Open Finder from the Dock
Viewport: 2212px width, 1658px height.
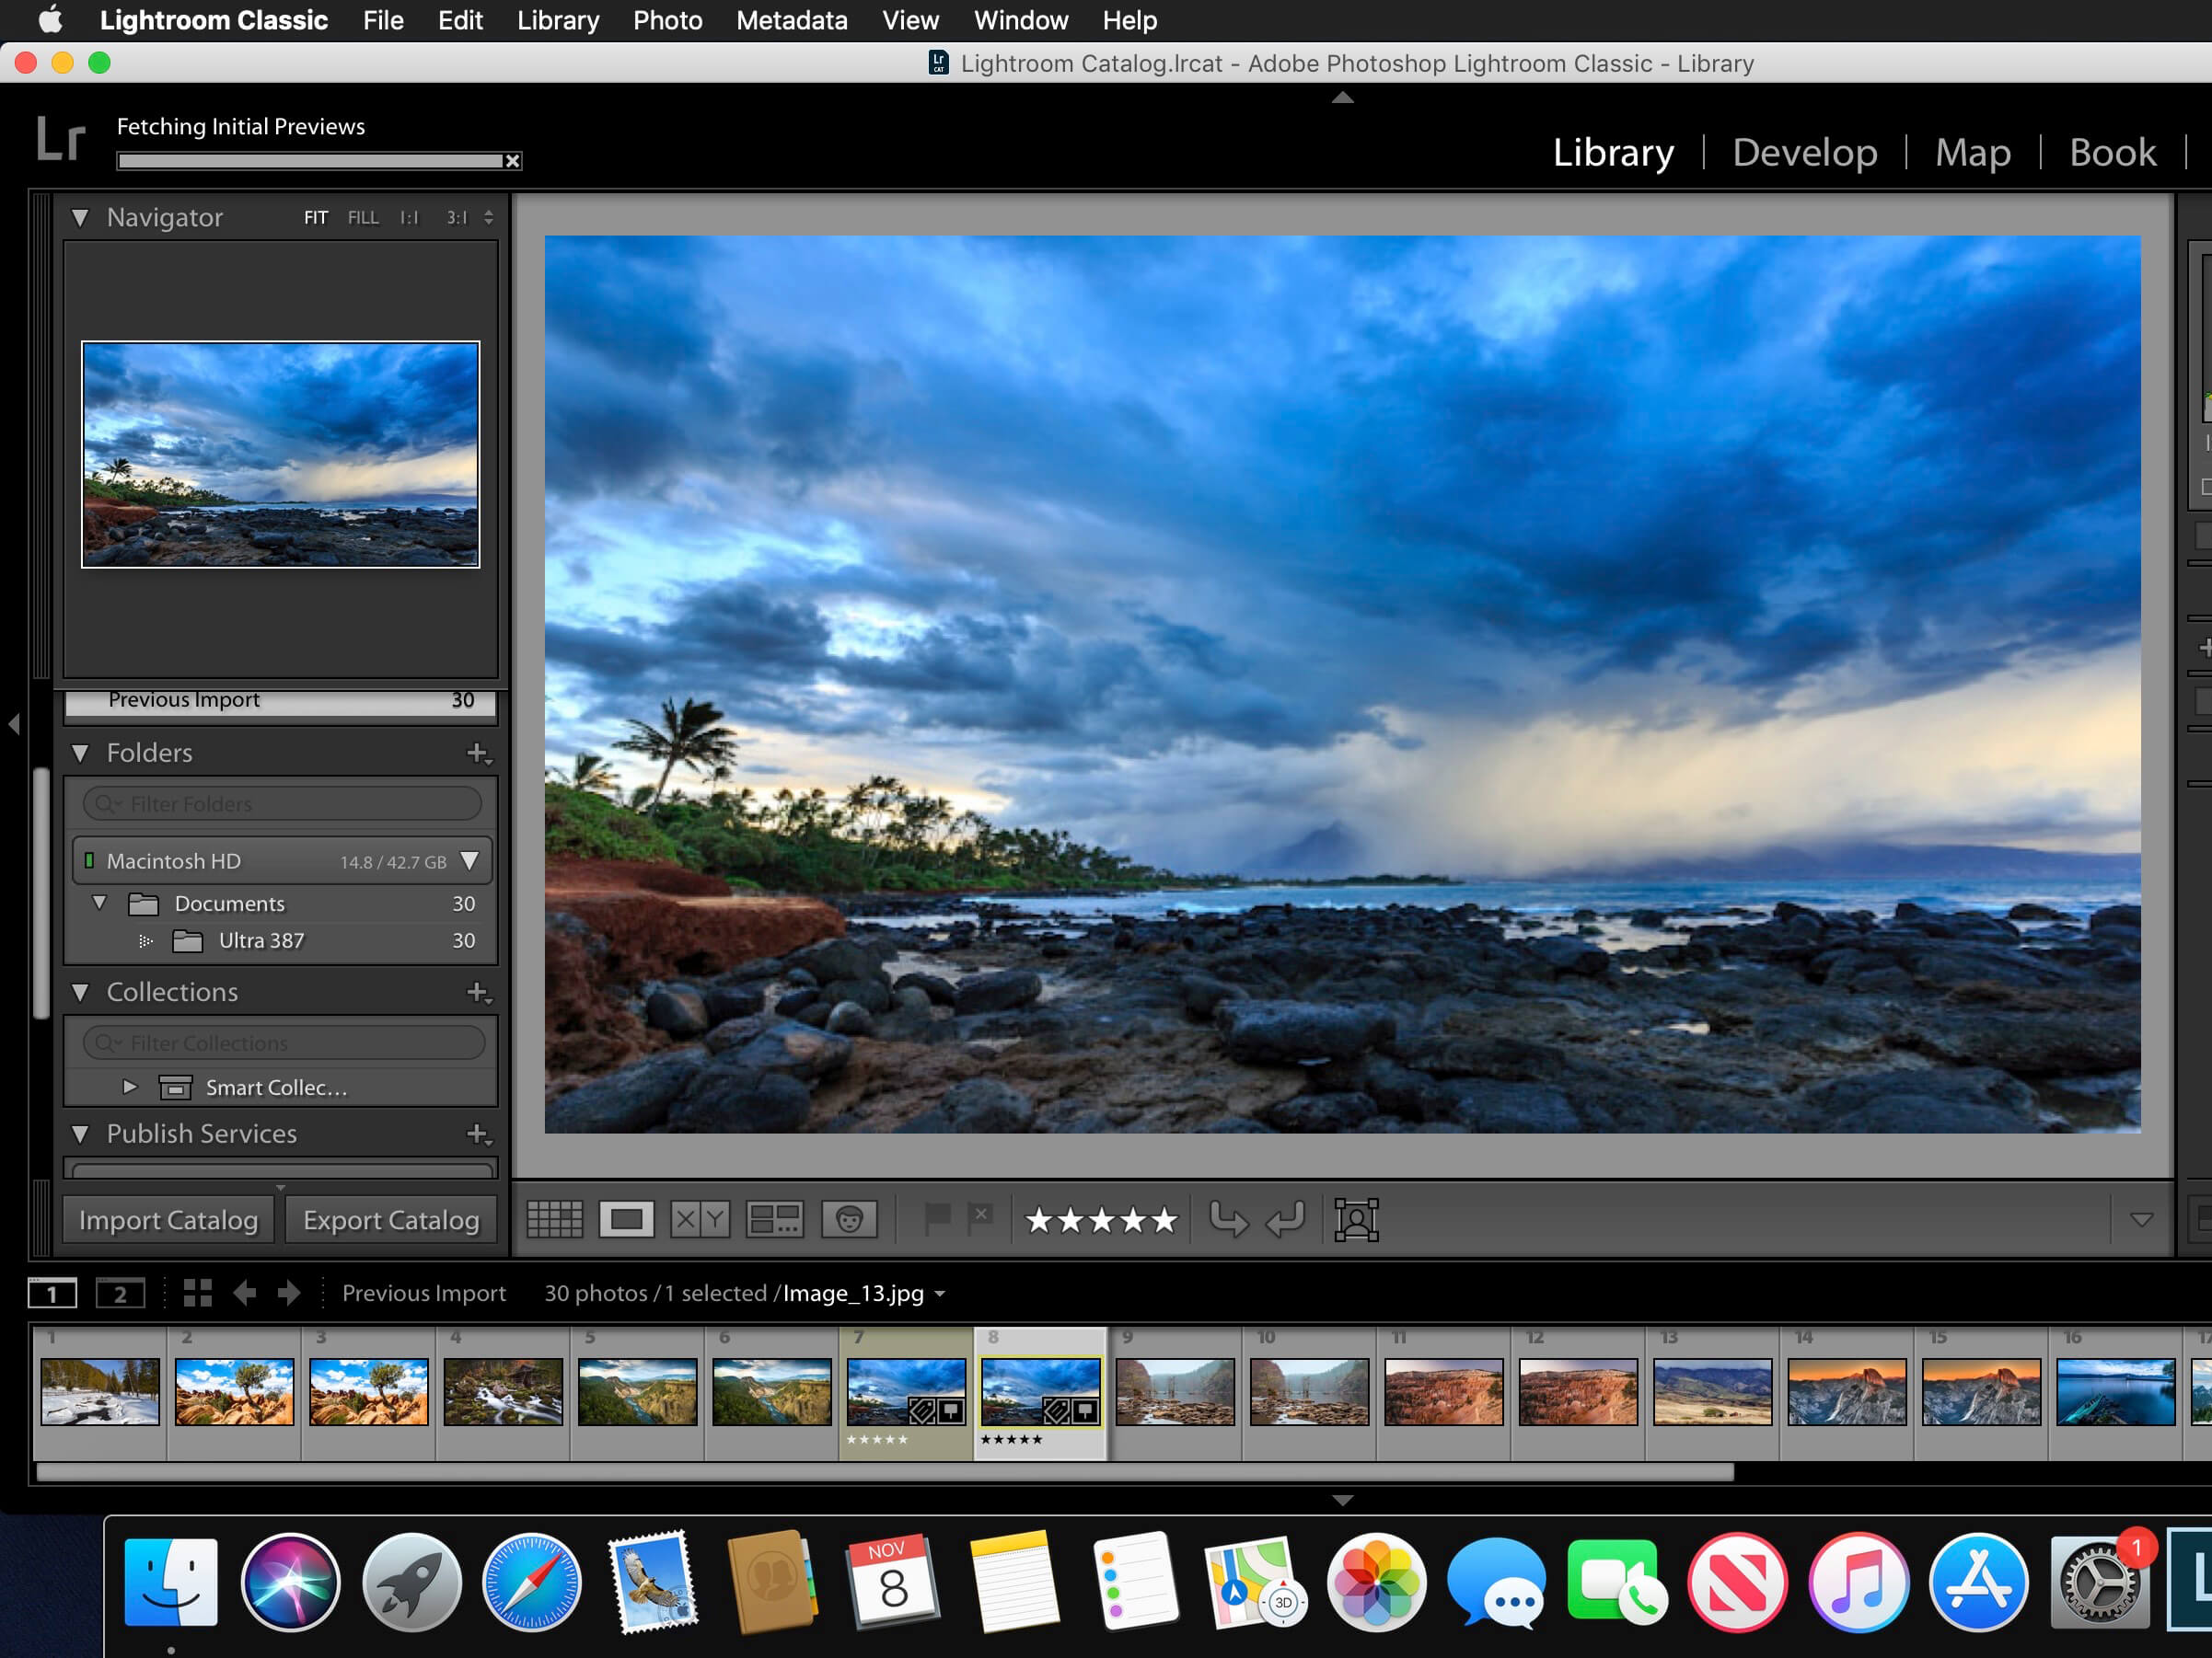(171, 1583)
